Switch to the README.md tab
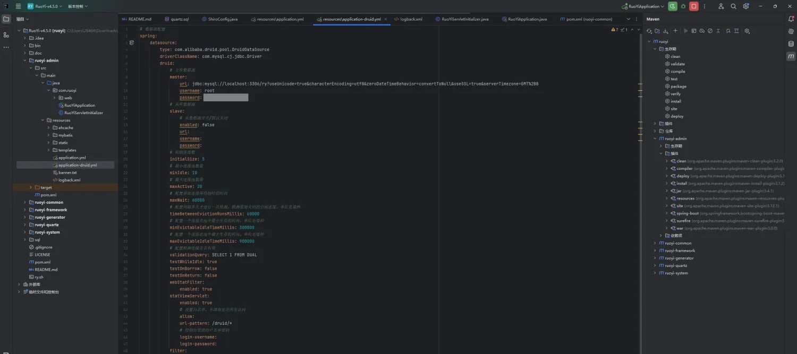Image resolution: width=797 pixels, height=354 pixels. (137, 19)
